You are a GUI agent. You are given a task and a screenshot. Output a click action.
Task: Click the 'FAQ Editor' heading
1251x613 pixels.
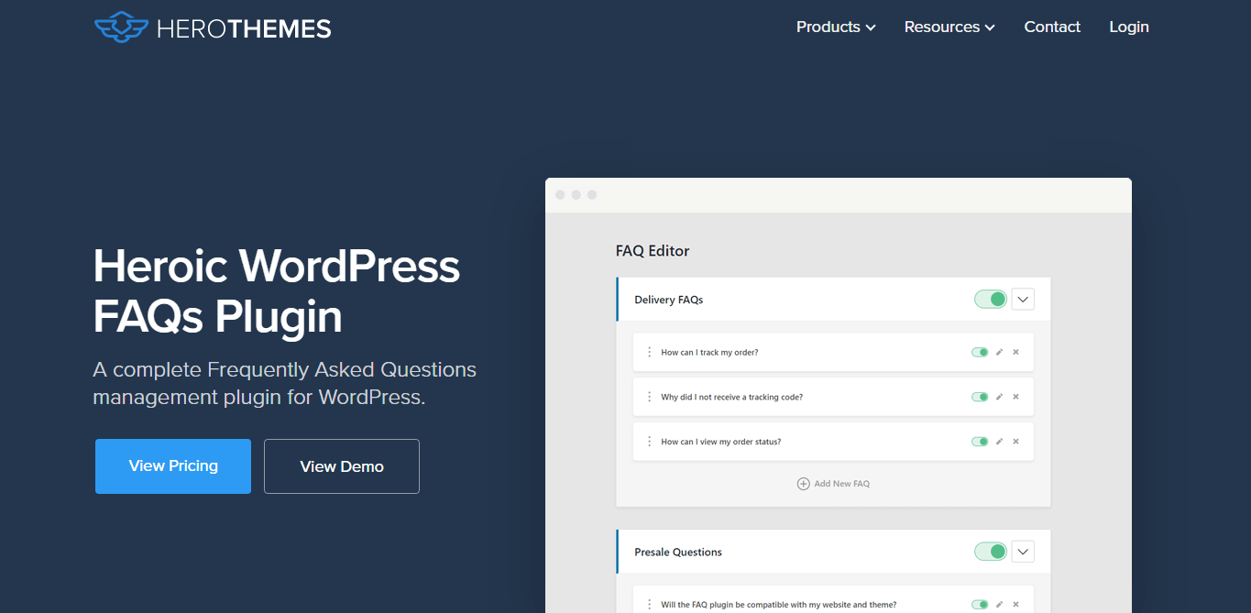coord(653,251)
